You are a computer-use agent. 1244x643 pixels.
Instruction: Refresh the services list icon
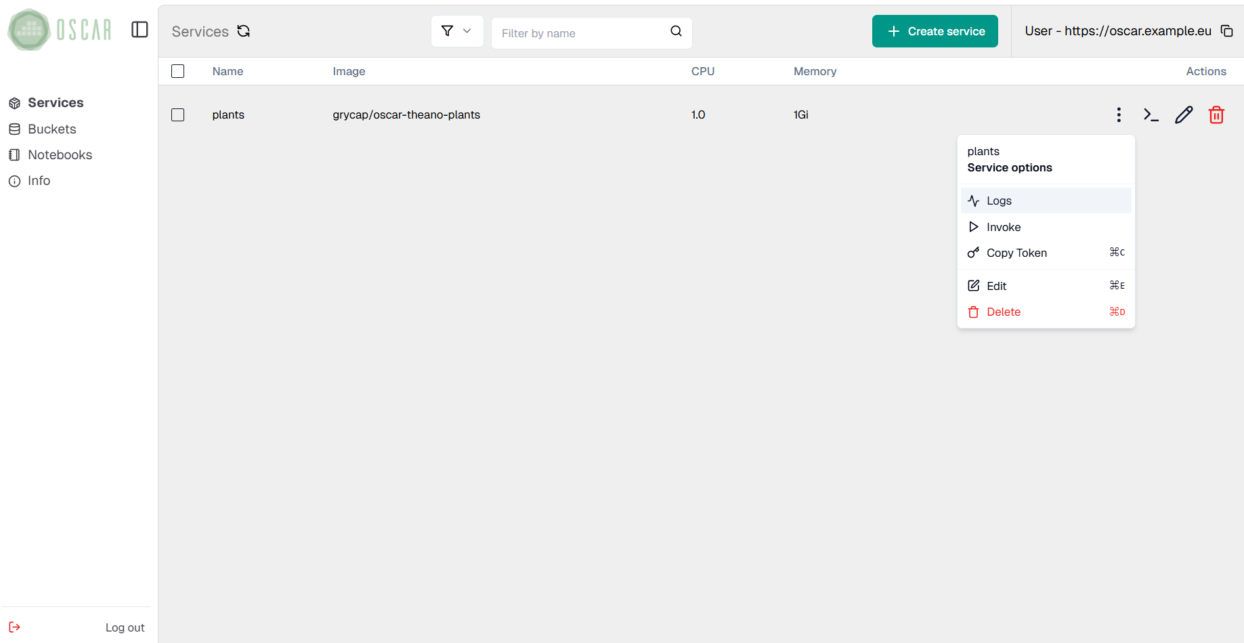(244, 31)
